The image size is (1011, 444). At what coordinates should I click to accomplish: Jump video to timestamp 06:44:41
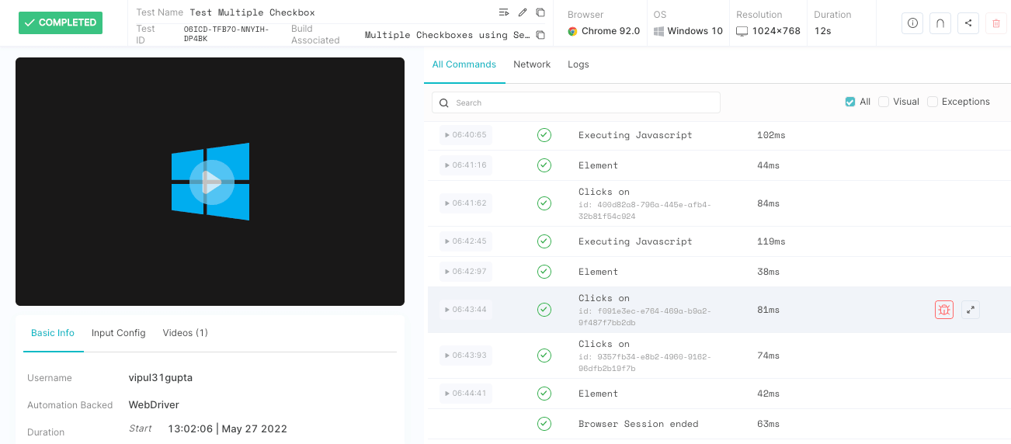point(465,394)
